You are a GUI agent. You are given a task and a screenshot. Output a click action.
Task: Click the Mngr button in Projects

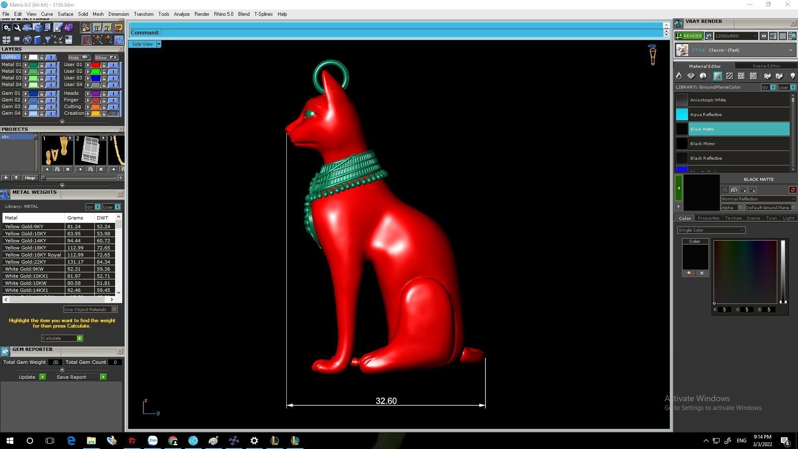30,178
